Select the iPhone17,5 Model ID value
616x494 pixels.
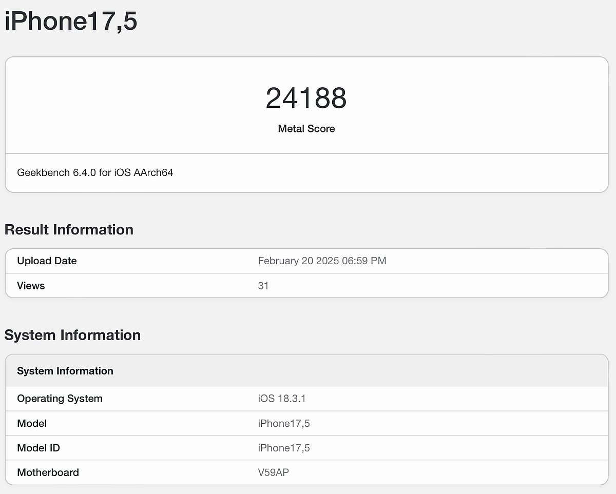point(284,448)
